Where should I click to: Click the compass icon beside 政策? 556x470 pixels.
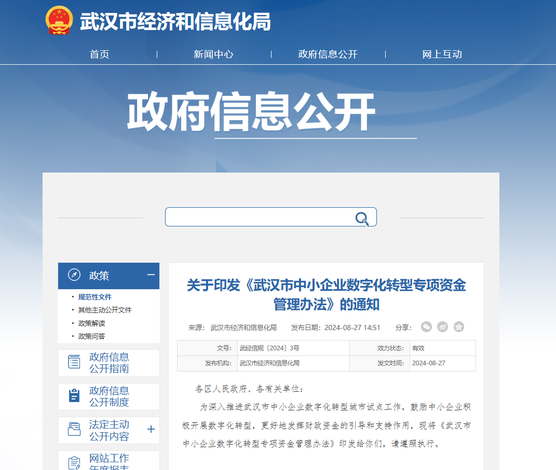click(74, 275)
